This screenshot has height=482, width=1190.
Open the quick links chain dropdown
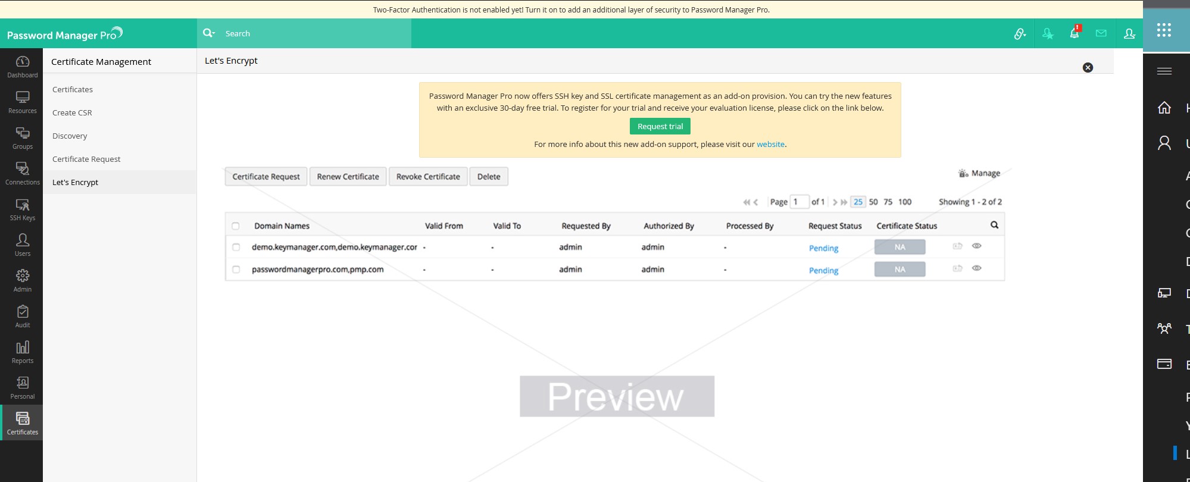click(1020, 34)
